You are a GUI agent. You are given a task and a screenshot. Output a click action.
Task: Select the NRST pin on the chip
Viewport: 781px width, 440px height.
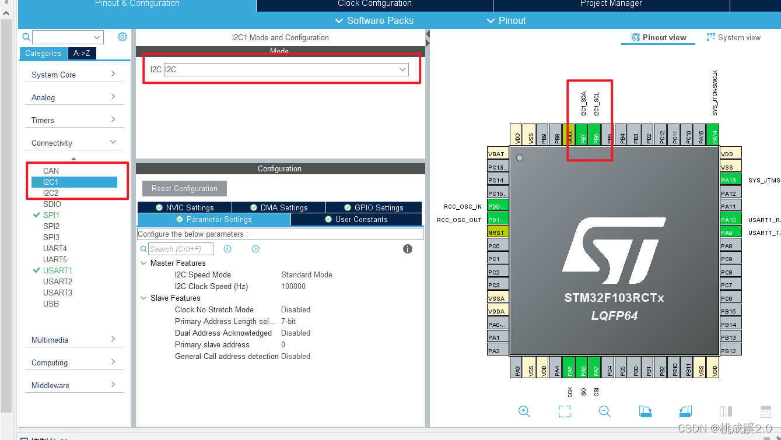click(498, 233)
